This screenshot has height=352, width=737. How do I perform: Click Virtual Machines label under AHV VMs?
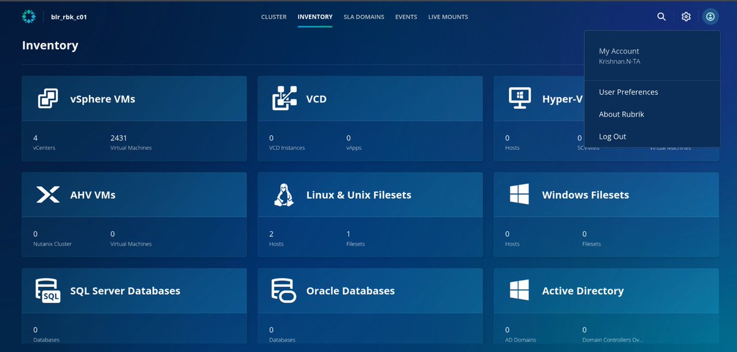tap(131, 244)
